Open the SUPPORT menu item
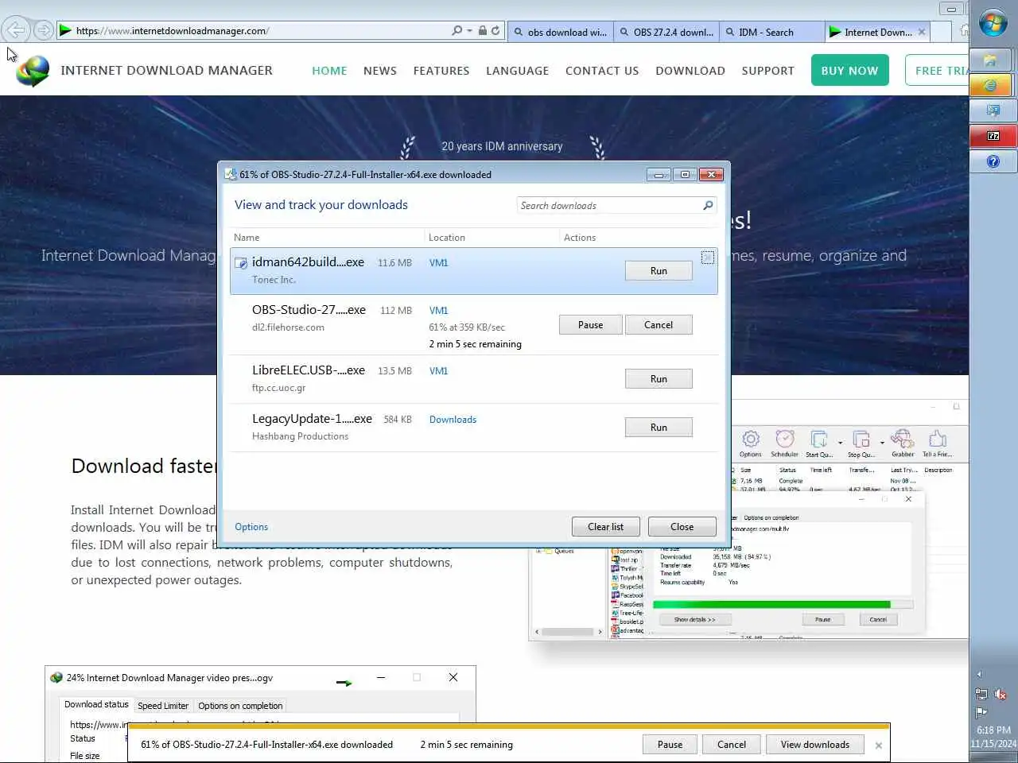The image size is (1018, 763). click(x=768, y=71)
